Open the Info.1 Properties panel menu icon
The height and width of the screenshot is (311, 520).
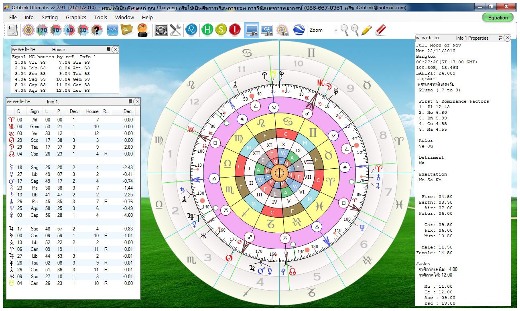[x=500, y=38]
